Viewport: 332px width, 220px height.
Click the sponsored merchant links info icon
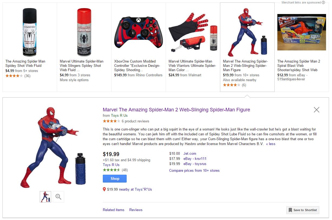point(323,2)
